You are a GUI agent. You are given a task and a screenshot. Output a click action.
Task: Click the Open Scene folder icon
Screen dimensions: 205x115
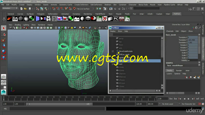tap(25, 9)
